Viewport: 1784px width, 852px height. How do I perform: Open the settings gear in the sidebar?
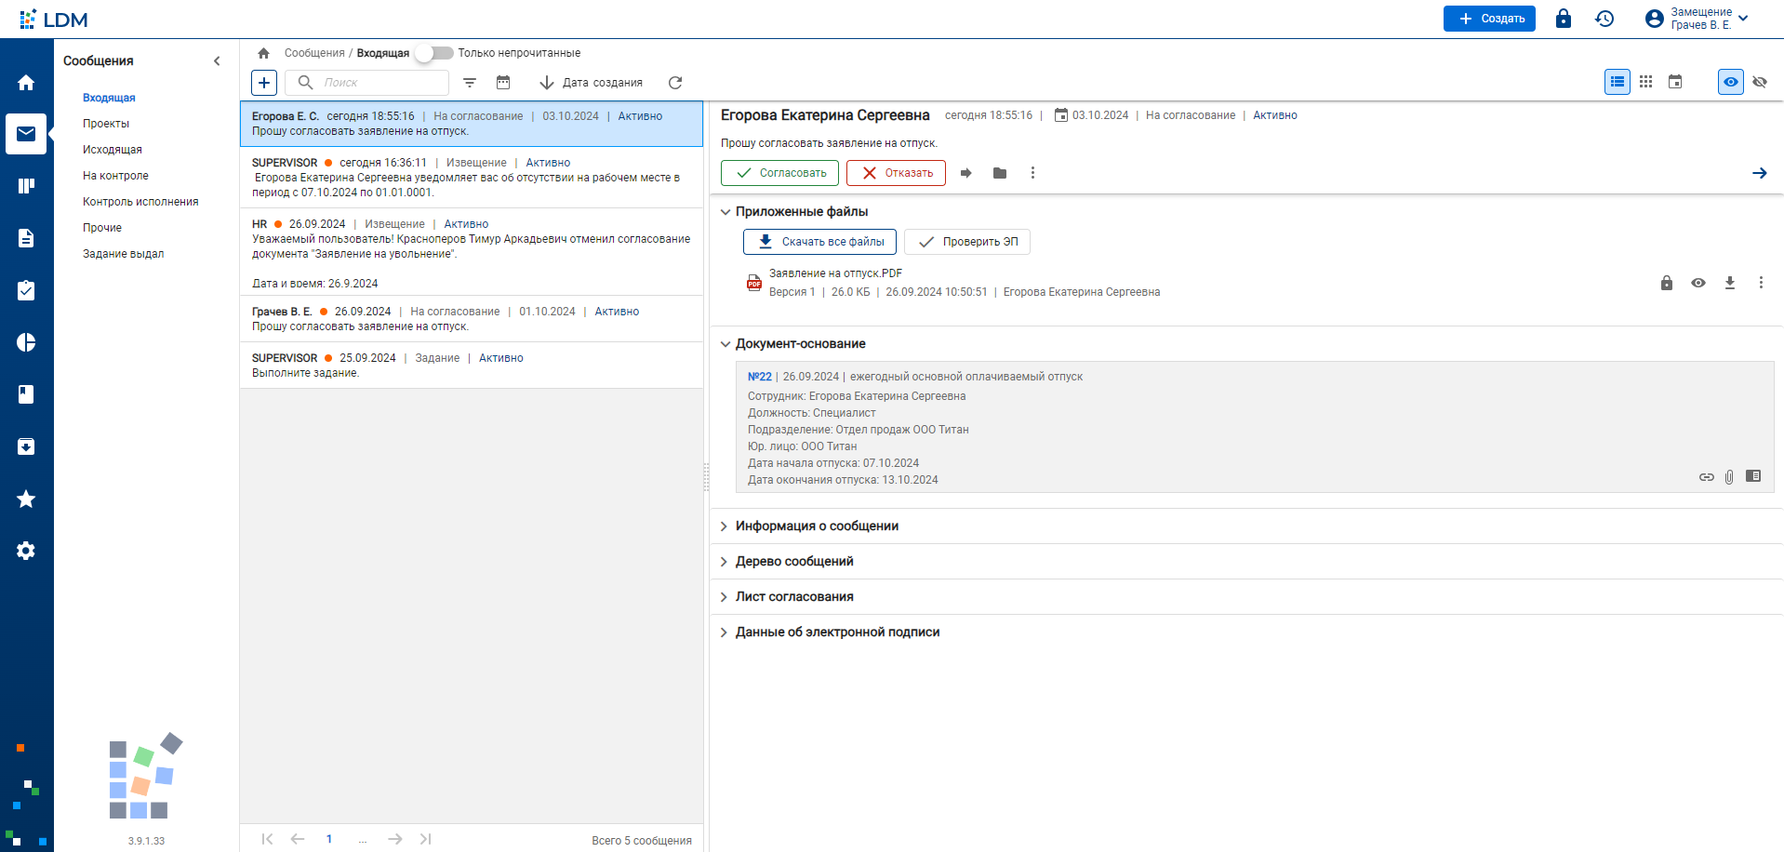[x=25, y=551]
